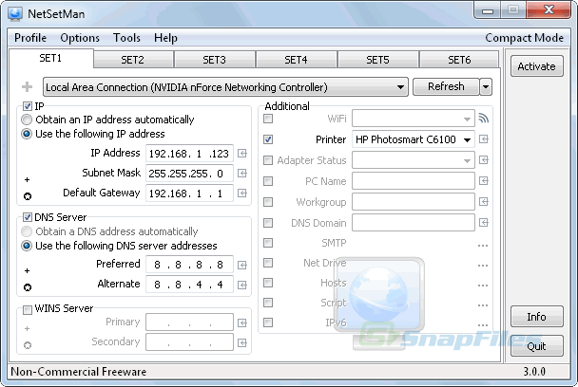
Task: Enable the IPv6 checkbox
Action: coord(268,322)
